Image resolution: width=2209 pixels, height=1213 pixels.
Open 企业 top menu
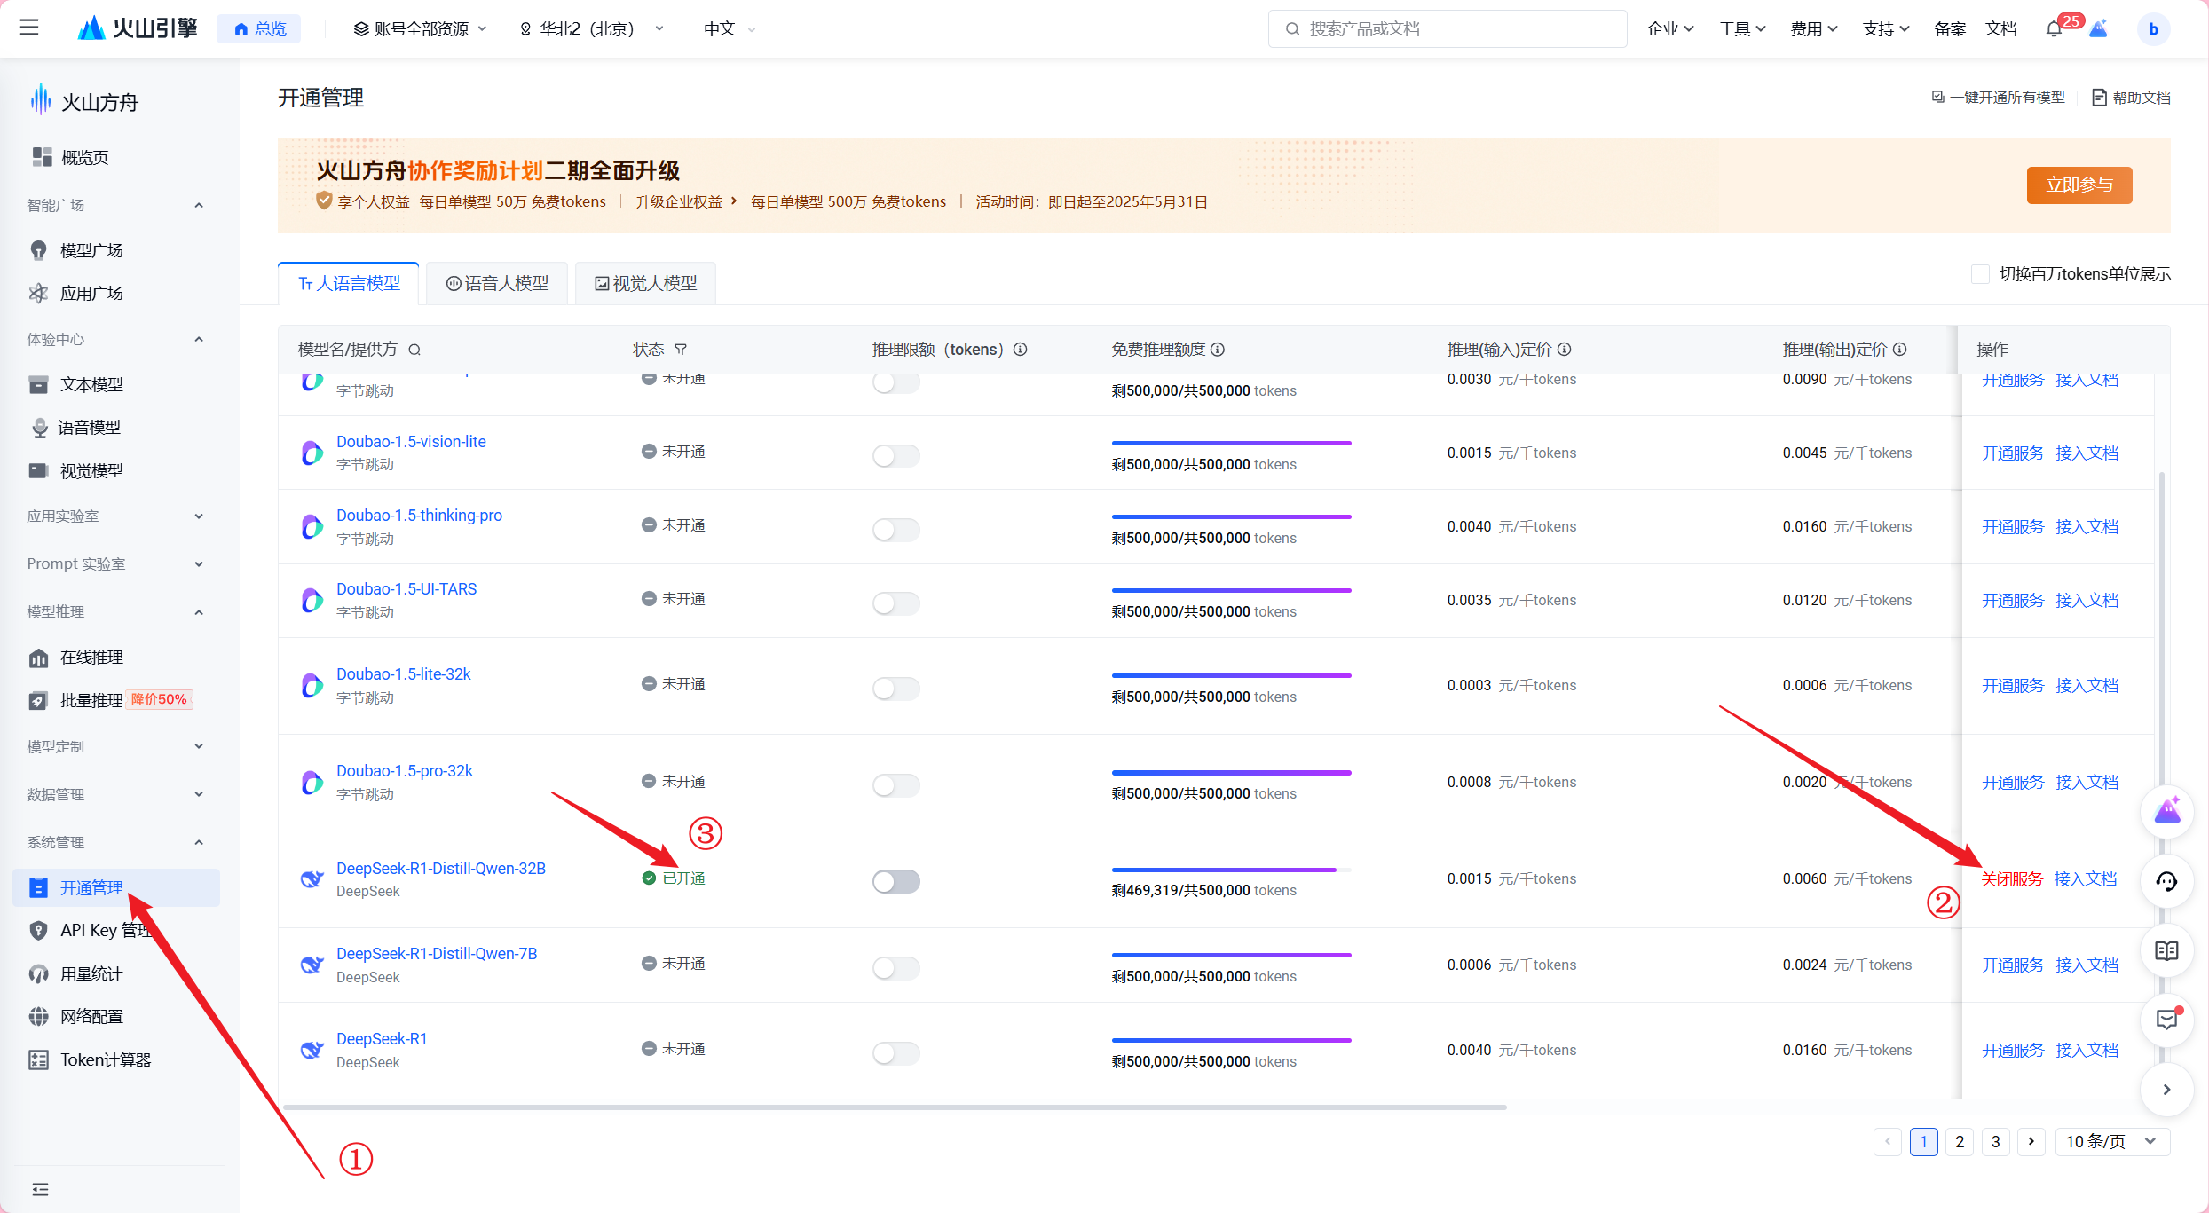(x=1670, y=28)
